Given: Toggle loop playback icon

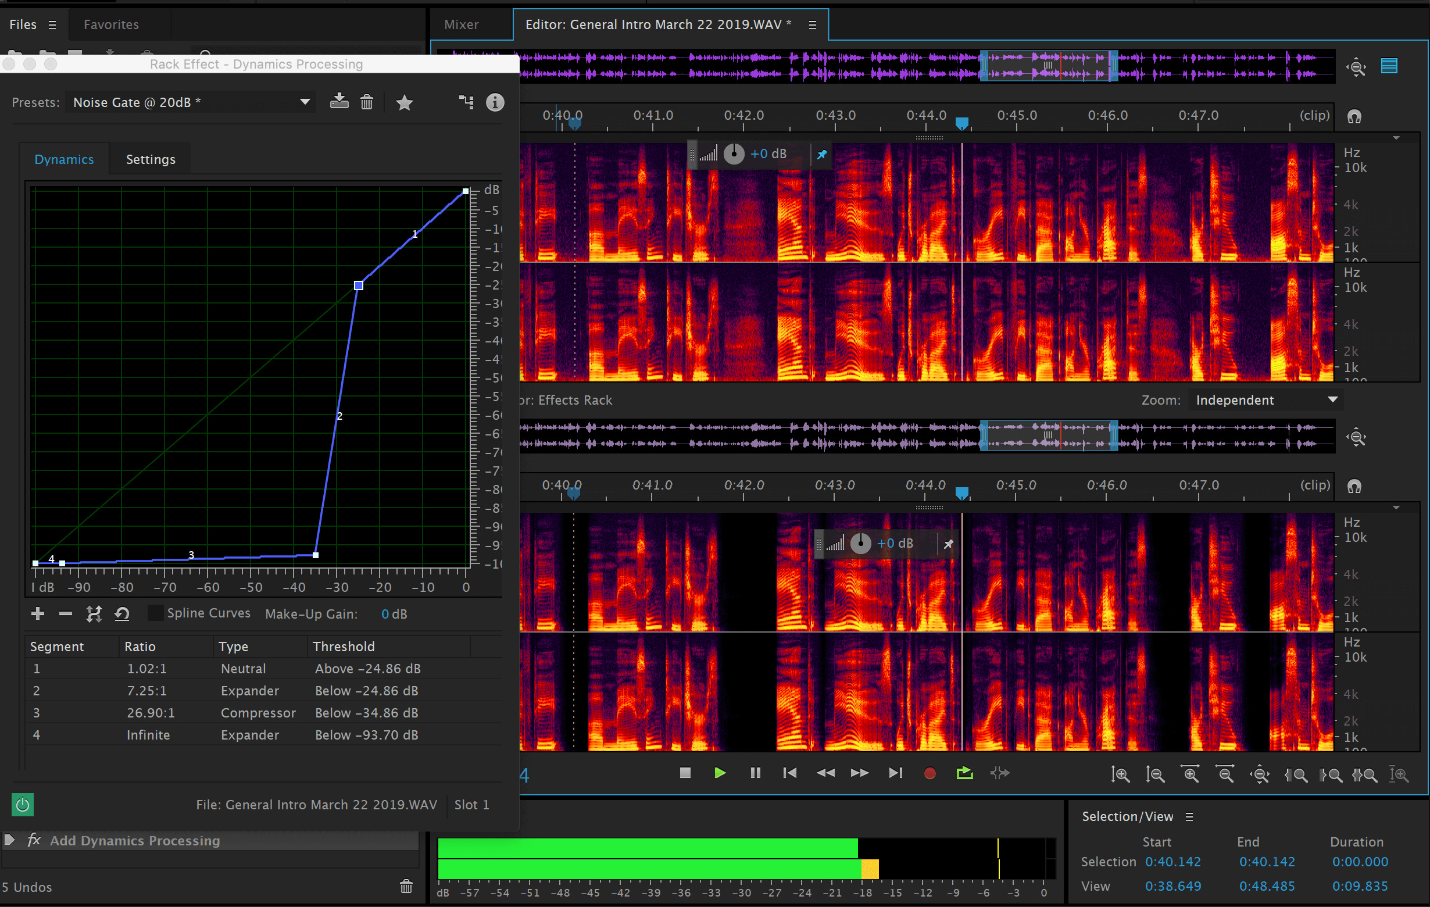Looking at the screenshot, I should pyautogui.click(x=964, y=773).
